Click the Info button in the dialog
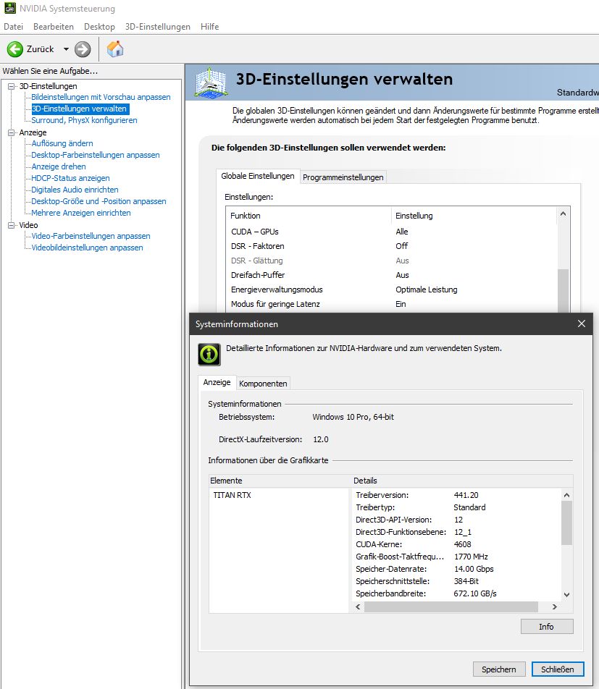 click(546, 626)
